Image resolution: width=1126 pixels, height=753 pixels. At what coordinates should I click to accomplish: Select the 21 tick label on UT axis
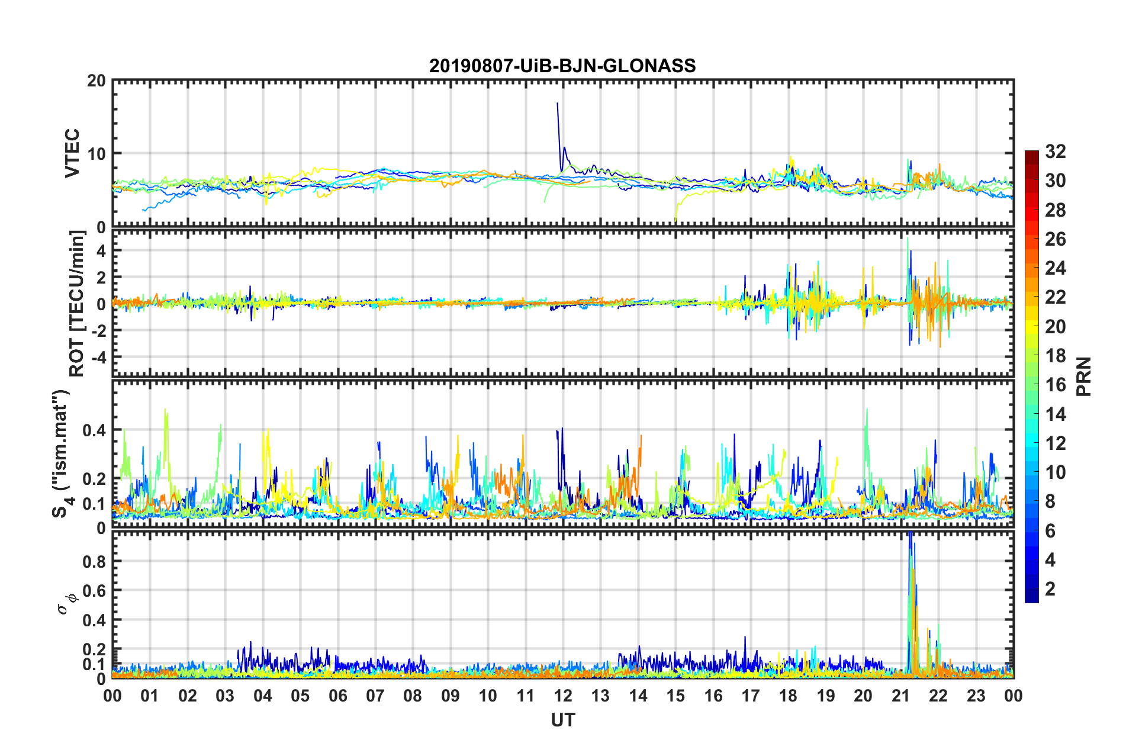pyautogui.click(x=901, y=696)
